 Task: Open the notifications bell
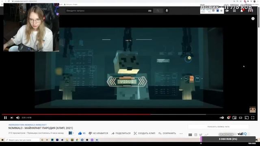click(x=242, y=11)
